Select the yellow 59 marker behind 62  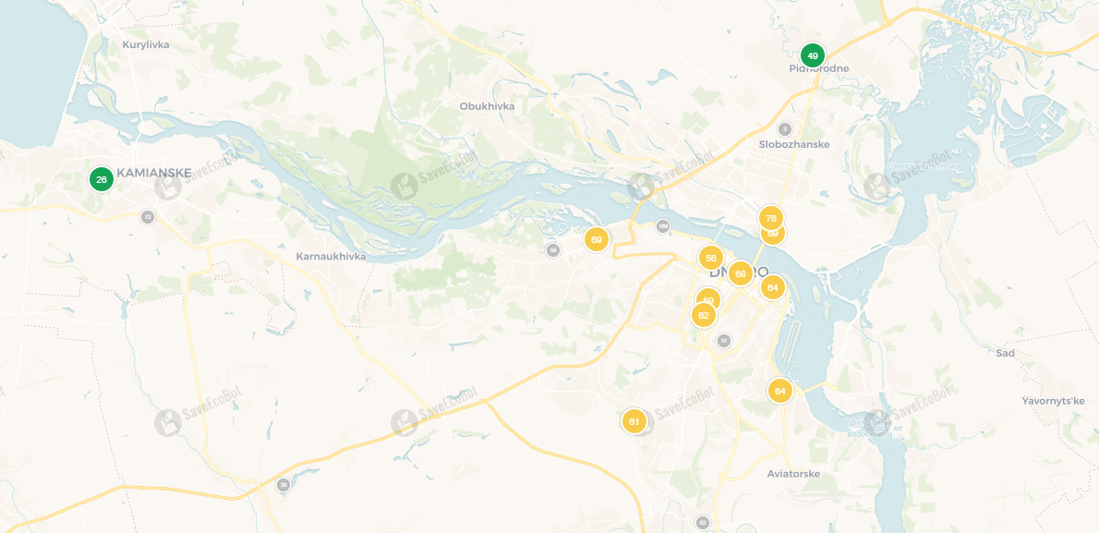point(708,297)
